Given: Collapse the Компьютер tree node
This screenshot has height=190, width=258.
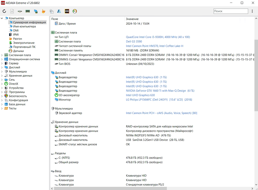Looking at the screenshot, I should coord(2,18).
